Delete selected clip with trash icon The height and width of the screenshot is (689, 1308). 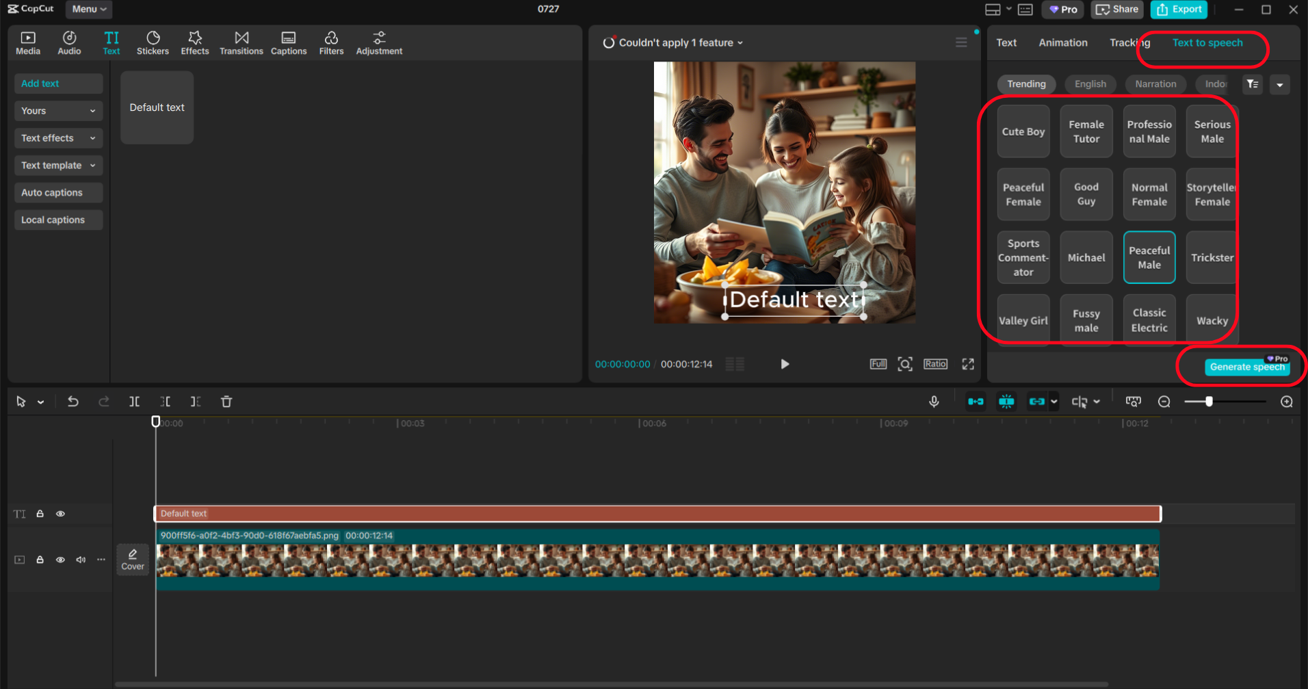pyautogui.click(x=226, y=402)
